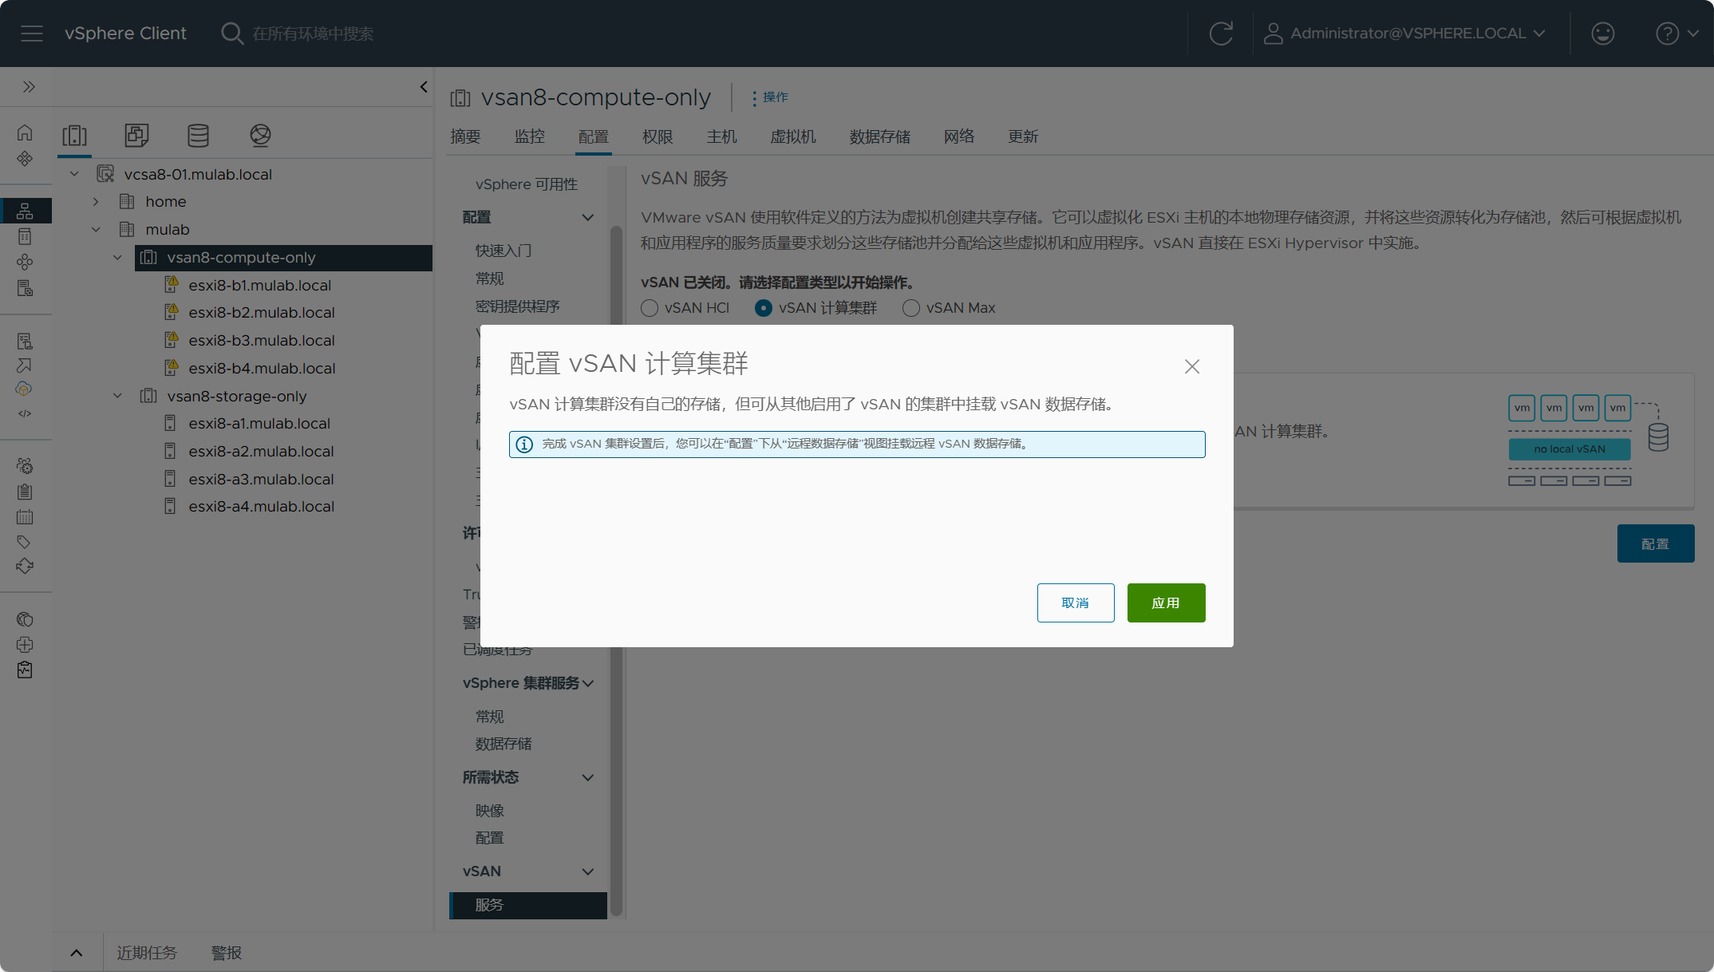Click the 取消 button in dialog
The image size is (1714, 972).
pos(1076,603)
